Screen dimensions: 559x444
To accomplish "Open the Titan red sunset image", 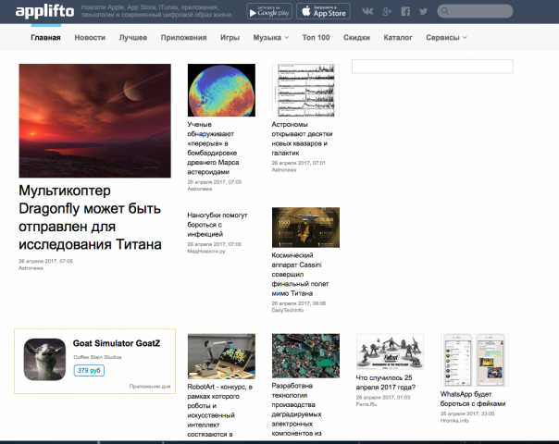I will point(94,121).
